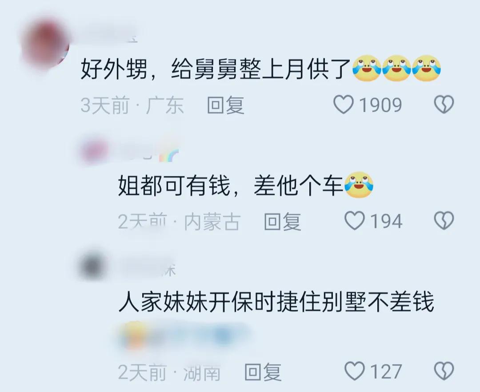
Task: Tap broken heart on 内蒙古 comment
Action: tap(444, 221)
